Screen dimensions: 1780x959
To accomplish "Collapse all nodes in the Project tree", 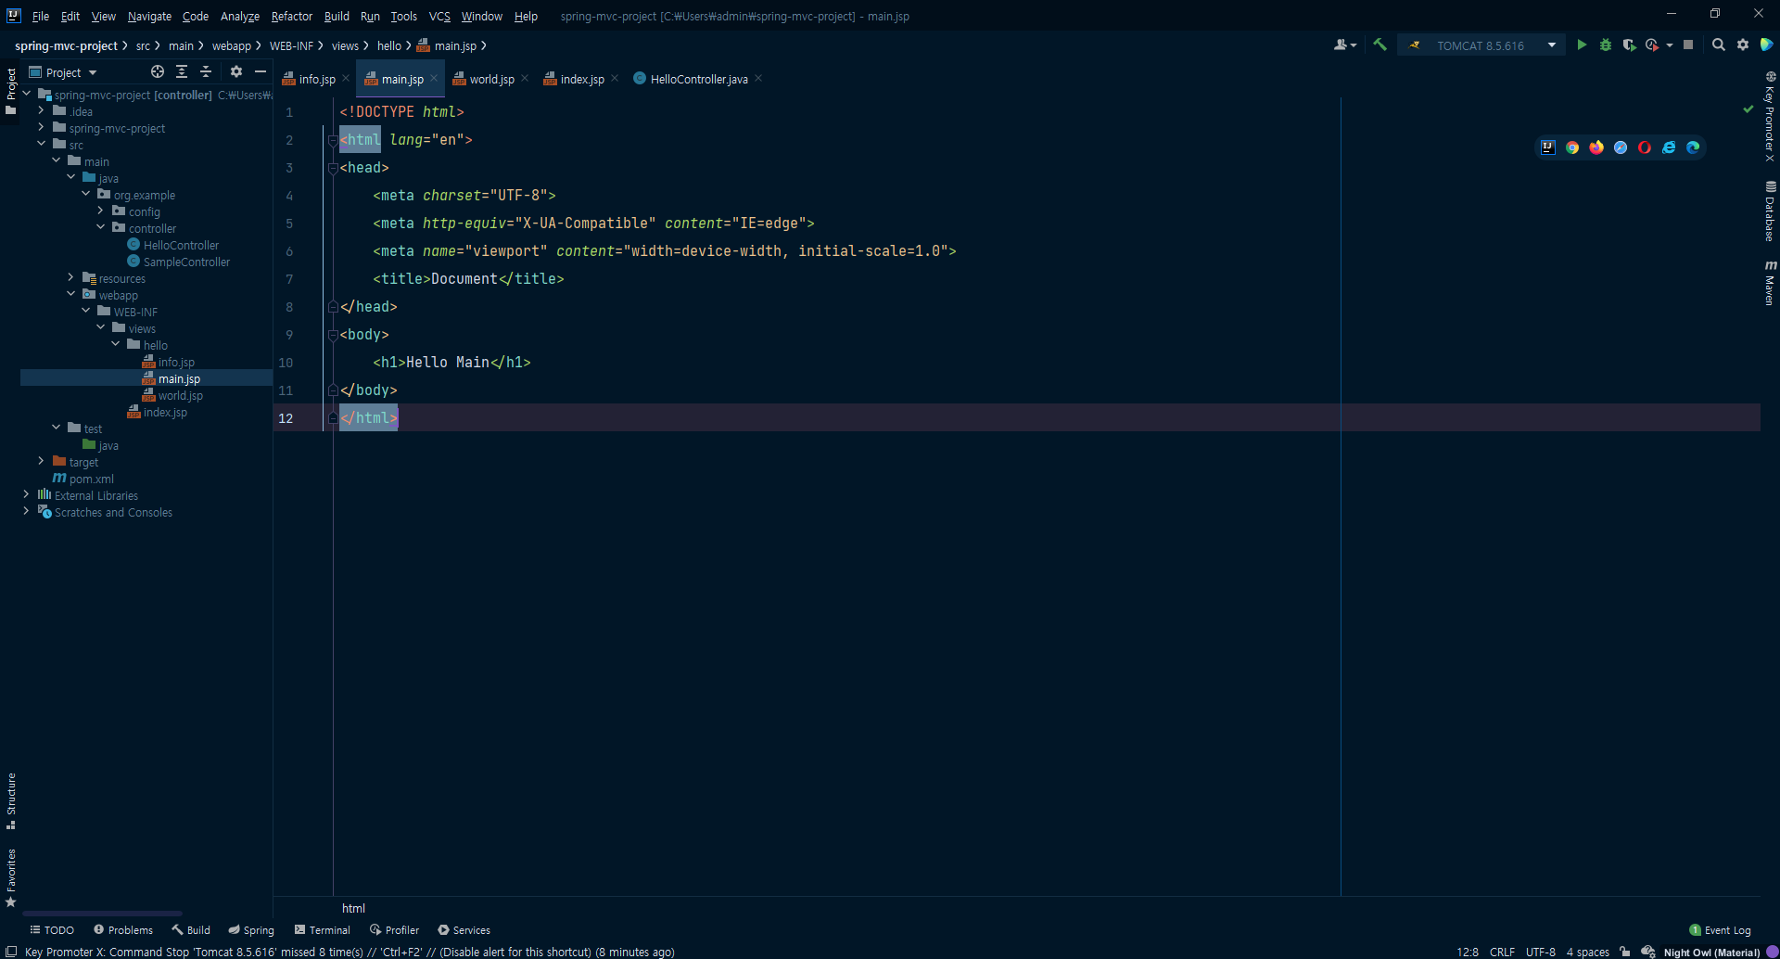I will (207, 71).
